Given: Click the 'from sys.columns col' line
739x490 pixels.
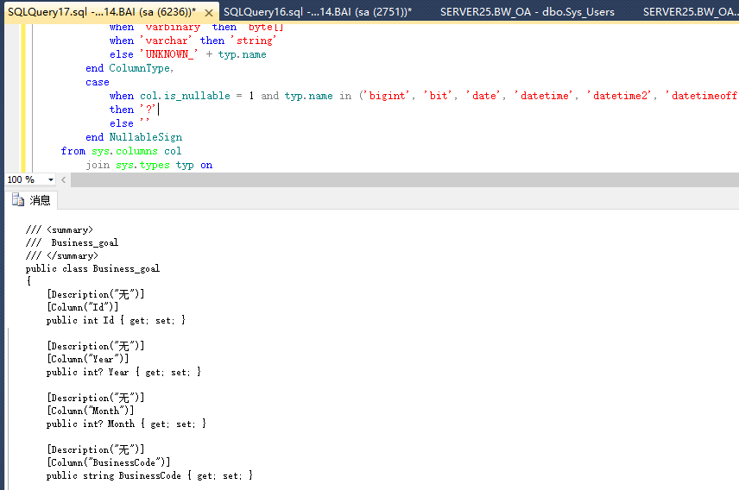Looking at the screenshot, I should point(121,151).
